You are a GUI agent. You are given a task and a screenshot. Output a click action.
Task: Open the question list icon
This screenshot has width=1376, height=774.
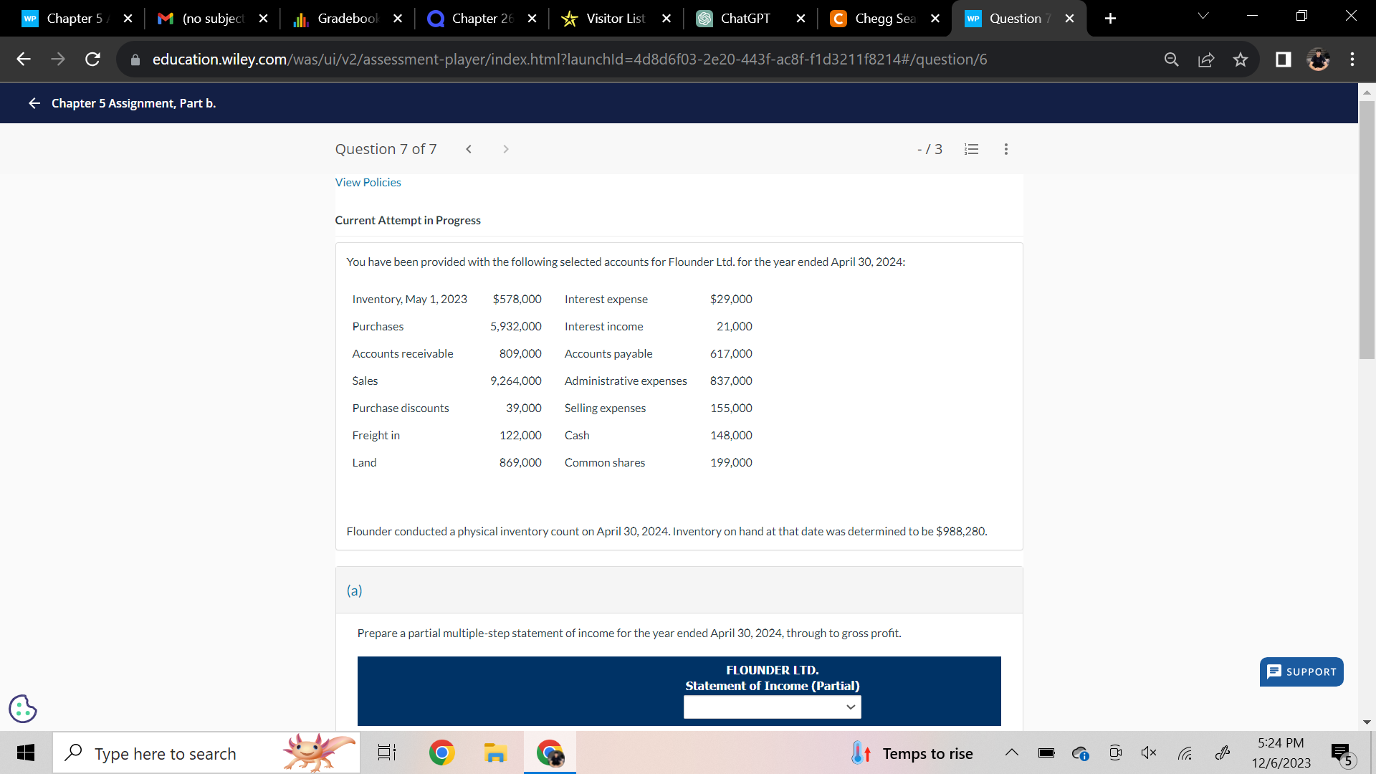[971, 149]
